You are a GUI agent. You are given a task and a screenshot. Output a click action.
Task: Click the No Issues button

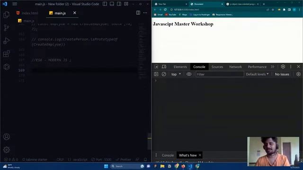point(282,74)
